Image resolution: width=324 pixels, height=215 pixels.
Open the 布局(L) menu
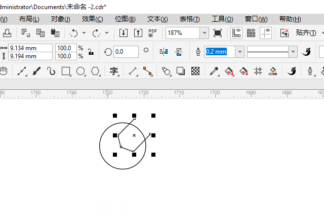pos(29,19)
